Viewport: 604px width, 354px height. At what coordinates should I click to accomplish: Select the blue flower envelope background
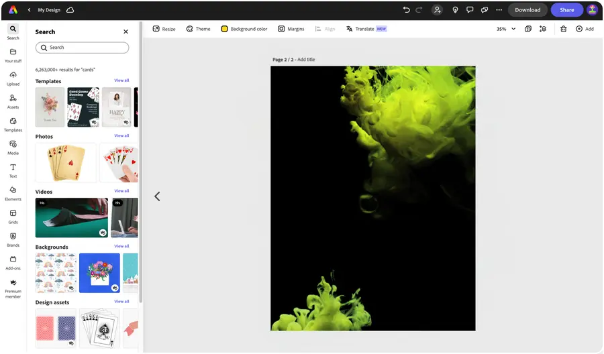pyautogui.click(x=100, y=273)
